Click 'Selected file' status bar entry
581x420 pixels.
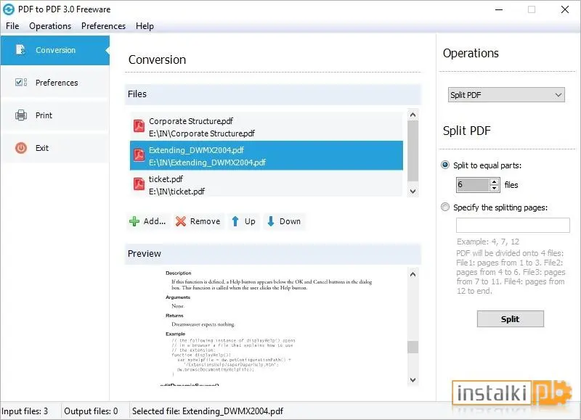208,411
